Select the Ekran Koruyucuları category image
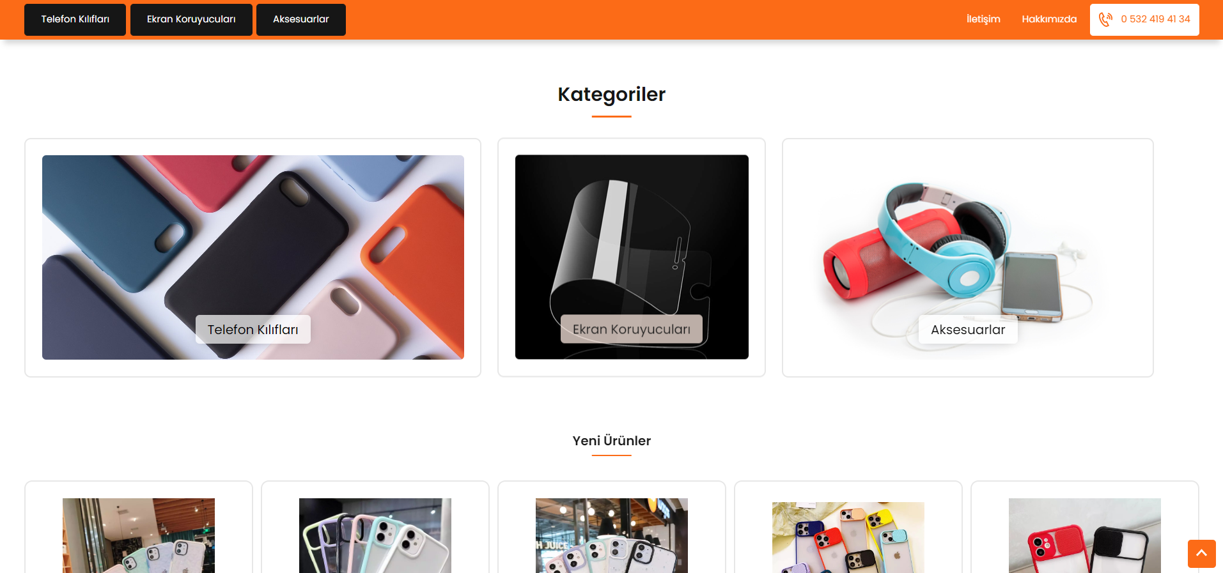This screenshot has width=1223, height=573. point(632,257)
